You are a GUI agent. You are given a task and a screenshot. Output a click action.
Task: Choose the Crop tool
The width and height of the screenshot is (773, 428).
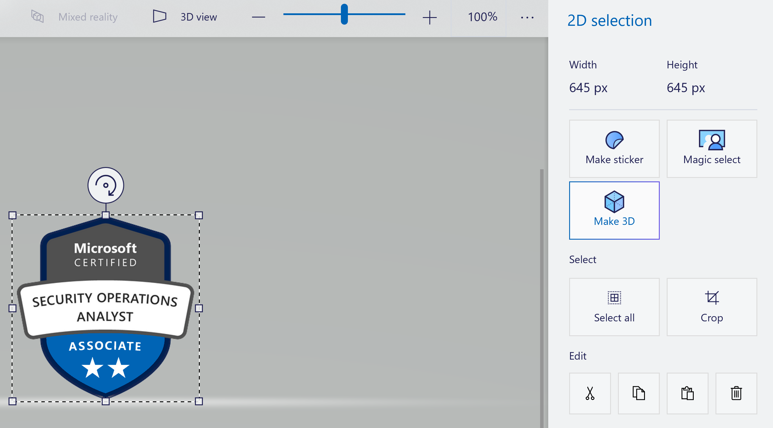coord(711,307)
